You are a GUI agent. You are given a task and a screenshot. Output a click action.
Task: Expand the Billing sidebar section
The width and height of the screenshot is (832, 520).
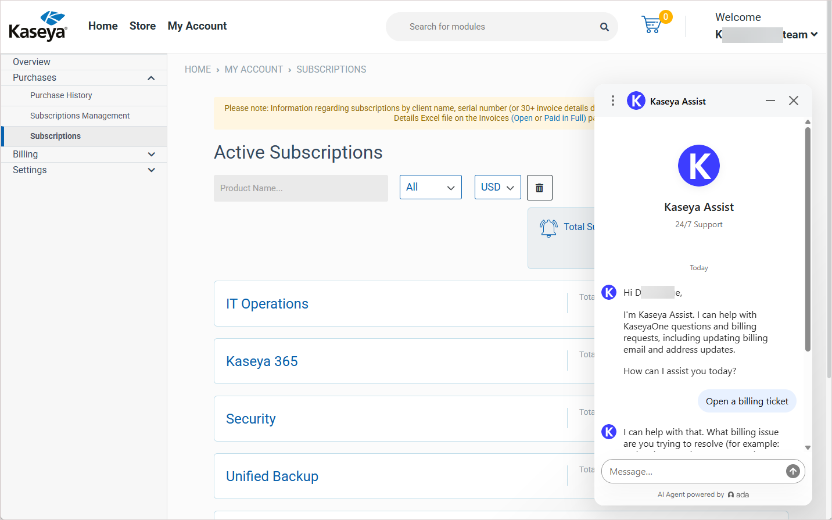[151, 155]
